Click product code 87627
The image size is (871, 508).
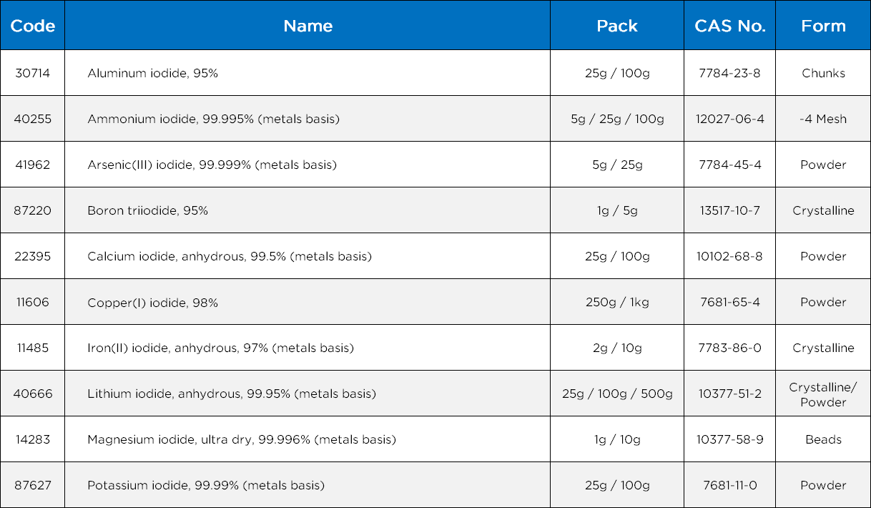tap(33, 485)
